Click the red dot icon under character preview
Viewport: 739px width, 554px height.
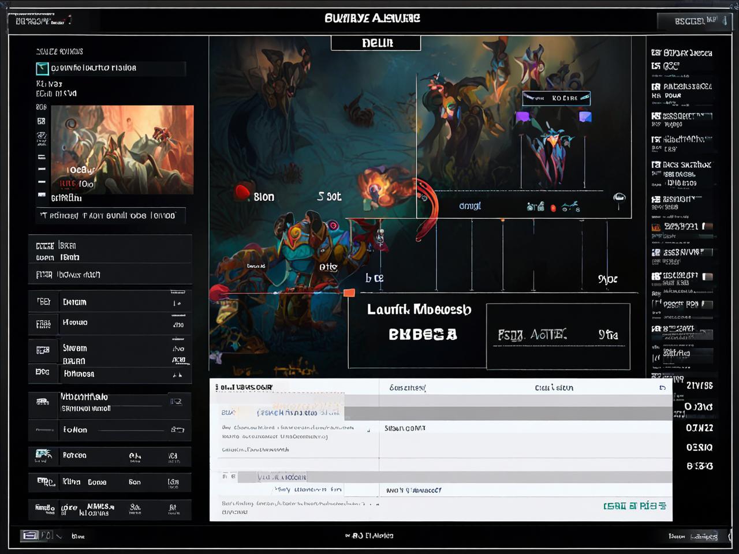tap(553, 208)
